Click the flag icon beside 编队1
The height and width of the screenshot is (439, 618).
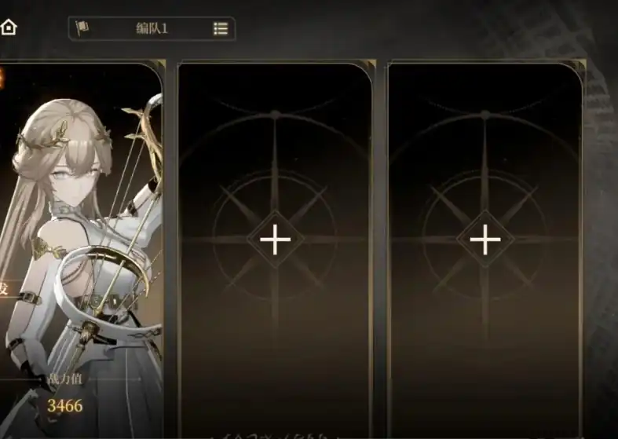(x=82, y=28)
